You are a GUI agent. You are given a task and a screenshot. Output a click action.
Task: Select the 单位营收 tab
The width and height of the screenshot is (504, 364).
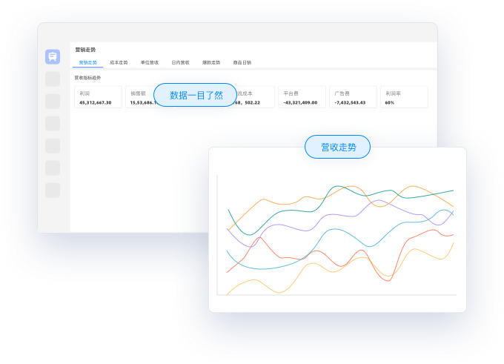pyautogui.click(x=150, y=63)
